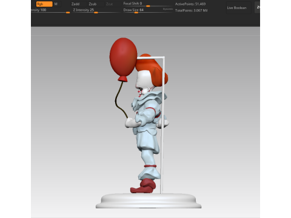Click the ActivePoints: 51,469 readout
This screenshot has width=291, height=218.
[x=190, y=4]
